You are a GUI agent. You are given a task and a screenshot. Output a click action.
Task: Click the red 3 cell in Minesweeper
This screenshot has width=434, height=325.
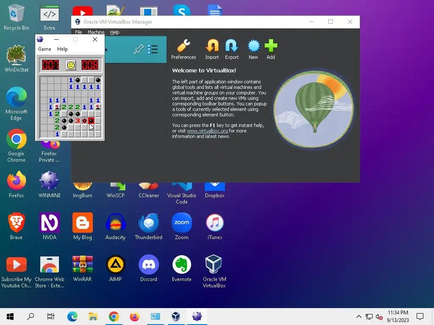pyautogui.click(x=78, y=121)
